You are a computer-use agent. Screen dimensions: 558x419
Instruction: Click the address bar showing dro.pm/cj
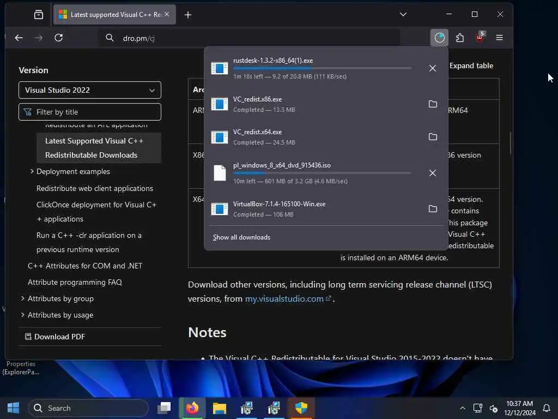tap(249, 38)
